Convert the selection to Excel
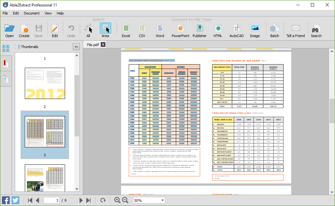 click(126, 31)
